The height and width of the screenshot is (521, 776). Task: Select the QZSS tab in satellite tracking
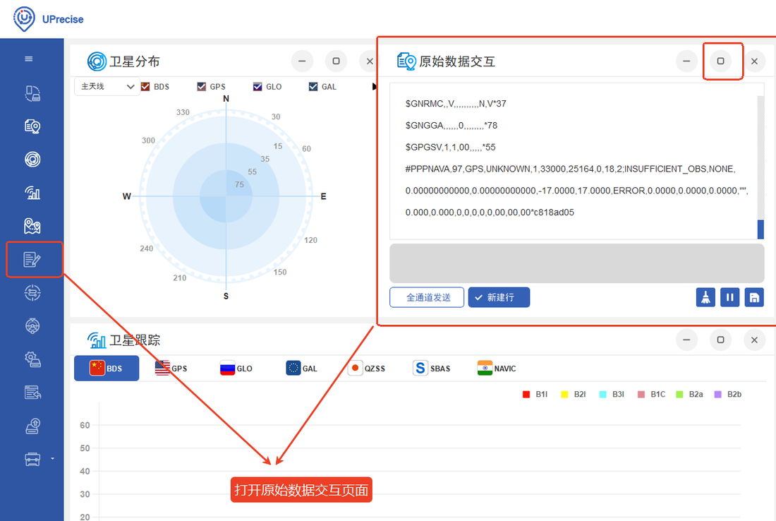coord(367,369)
